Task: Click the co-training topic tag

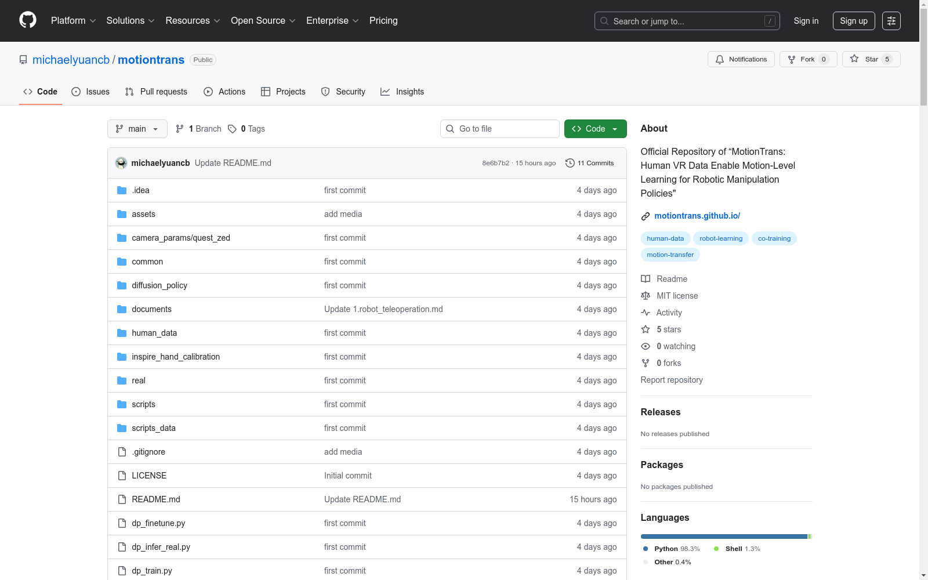Action: coord(774,238)
